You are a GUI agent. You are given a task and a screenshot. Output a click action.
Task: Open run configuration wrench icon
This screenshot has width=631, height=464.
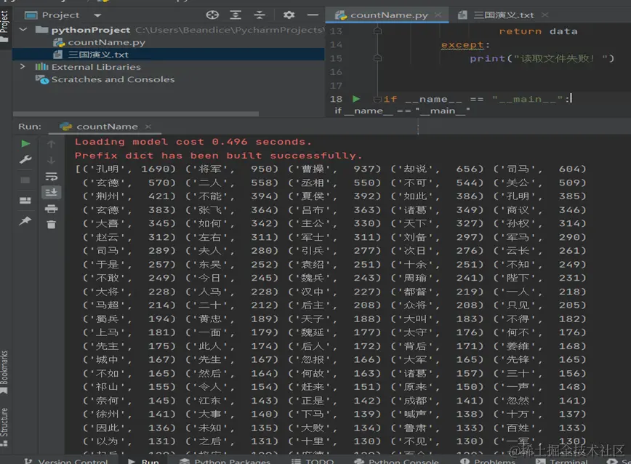click(x=25, y=160)
